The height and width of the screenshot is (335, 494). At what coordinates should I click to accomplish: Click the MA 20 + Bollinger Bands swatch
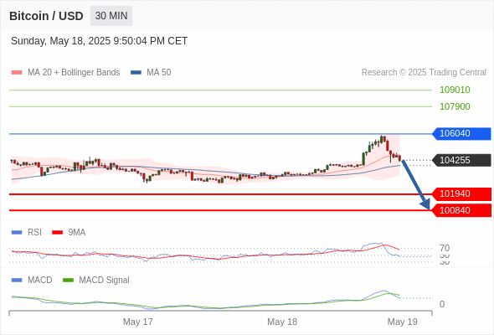[x=17, y=73]
